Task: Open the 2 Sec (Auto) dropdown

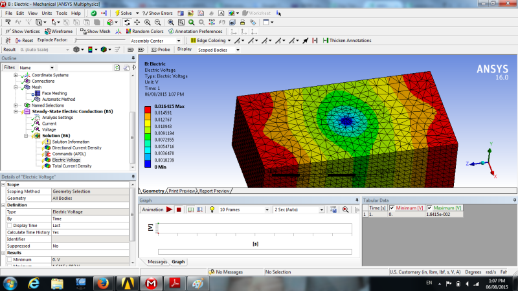Action: pos(321,210)
